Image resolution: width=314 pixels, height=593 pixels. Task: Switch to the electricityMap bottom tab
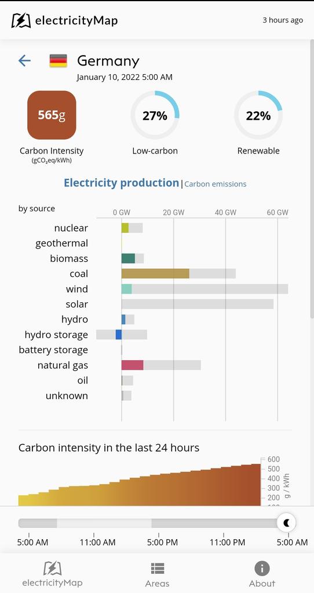tap(52, 574)
